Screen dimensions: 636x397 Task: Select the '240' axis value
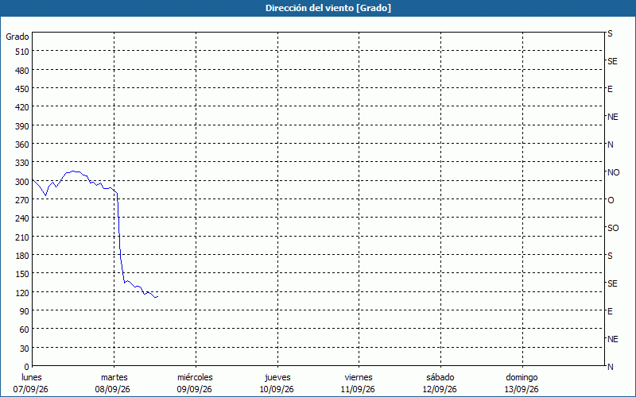point(22,219)
